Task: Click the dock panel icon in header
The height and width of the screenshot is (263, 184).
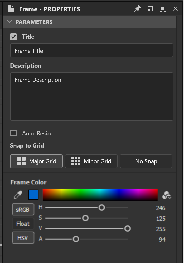Action: coord(150,9)
